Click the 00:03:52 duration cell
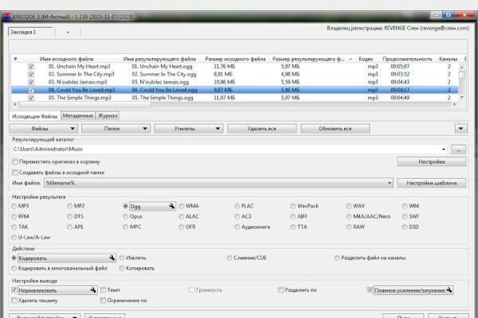 pyautogui.click(x=400, y=74)
